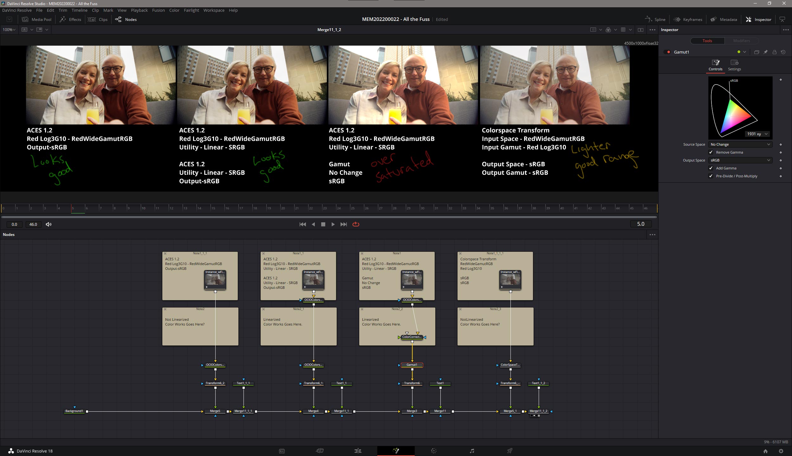Screen dimensions: 792x456
Task: Expand the A buffer dropdown arrow
Action: (32, 29)
